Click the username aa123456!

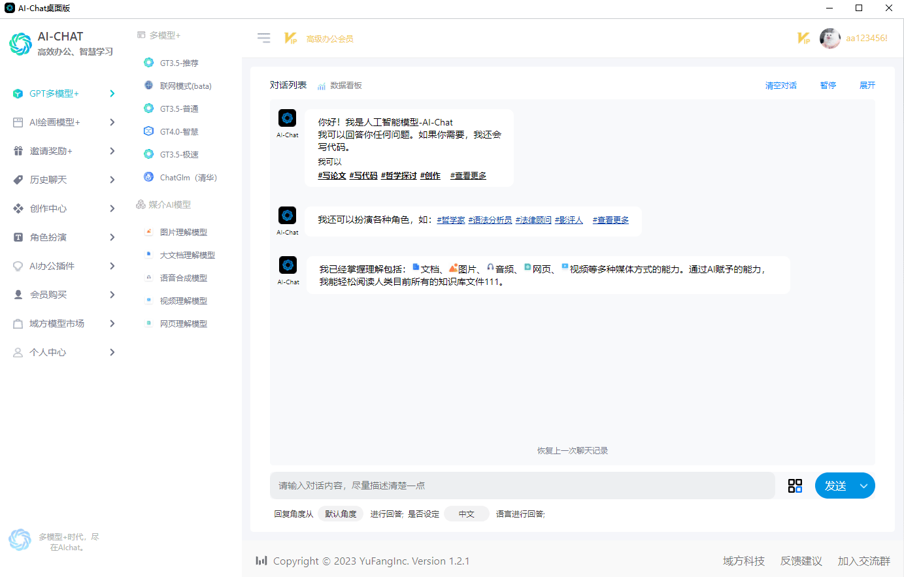pos(867,39)
